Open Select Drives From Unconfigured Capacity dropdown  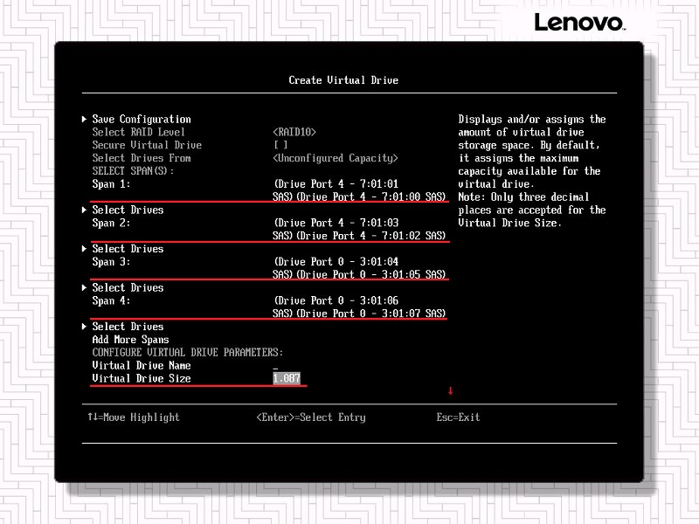point(336,158)
